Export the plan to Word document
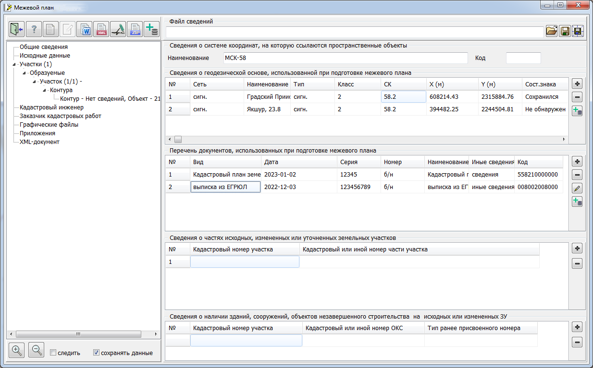Viewport: 593px width, 368px height. click(x=85, y=29)
